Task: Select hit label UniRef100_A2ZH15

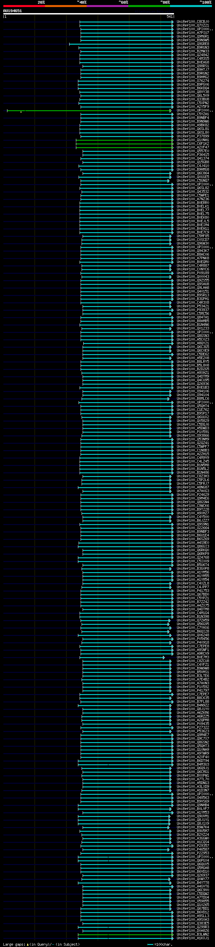Action: click(192, 454)
